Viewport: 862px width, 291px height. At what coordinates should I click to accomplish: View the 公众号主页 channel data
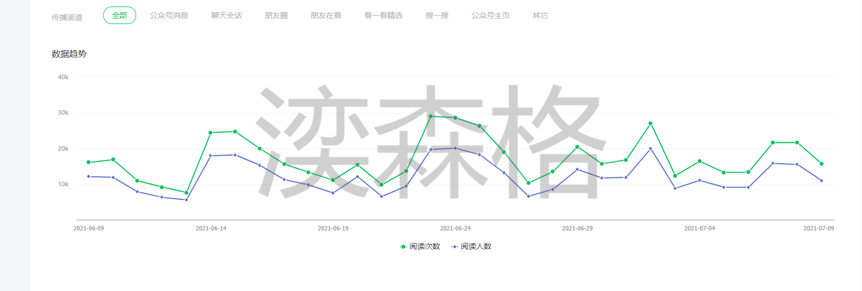[490, 16]
